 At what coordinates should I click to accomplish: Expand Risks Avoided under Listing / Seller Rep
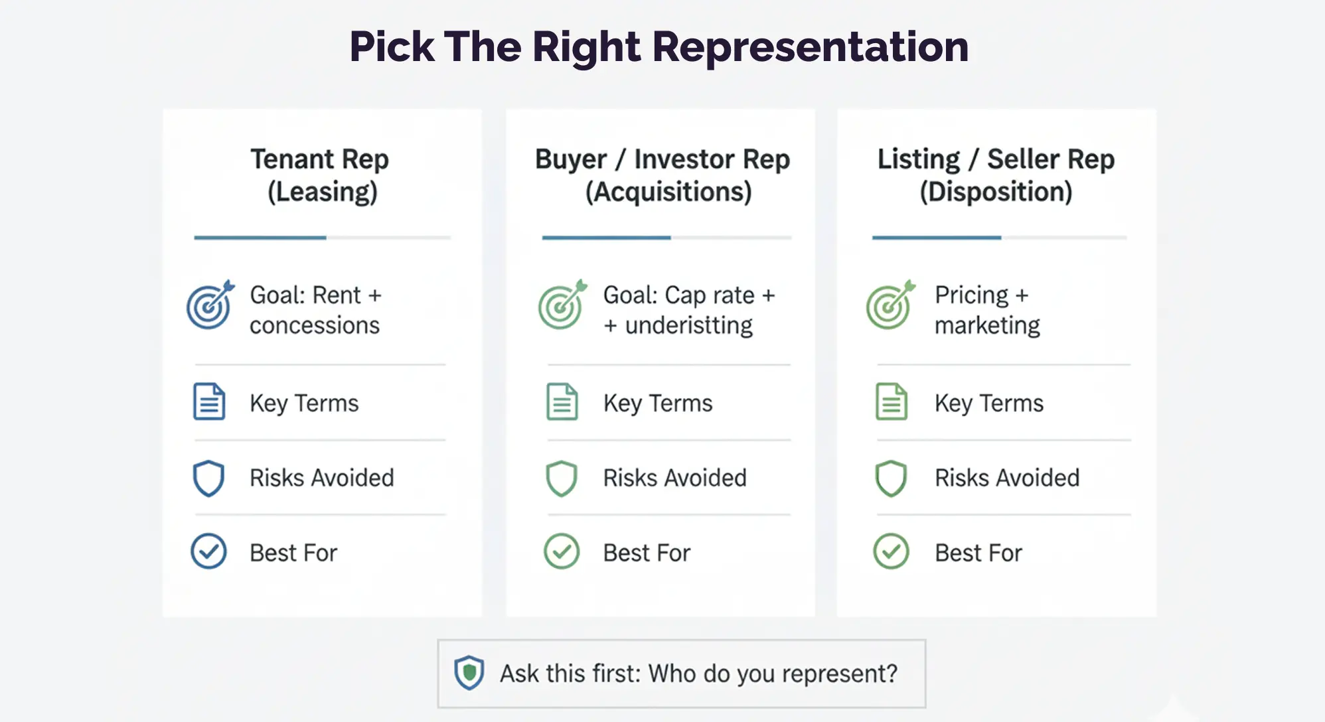point(1007,478)
